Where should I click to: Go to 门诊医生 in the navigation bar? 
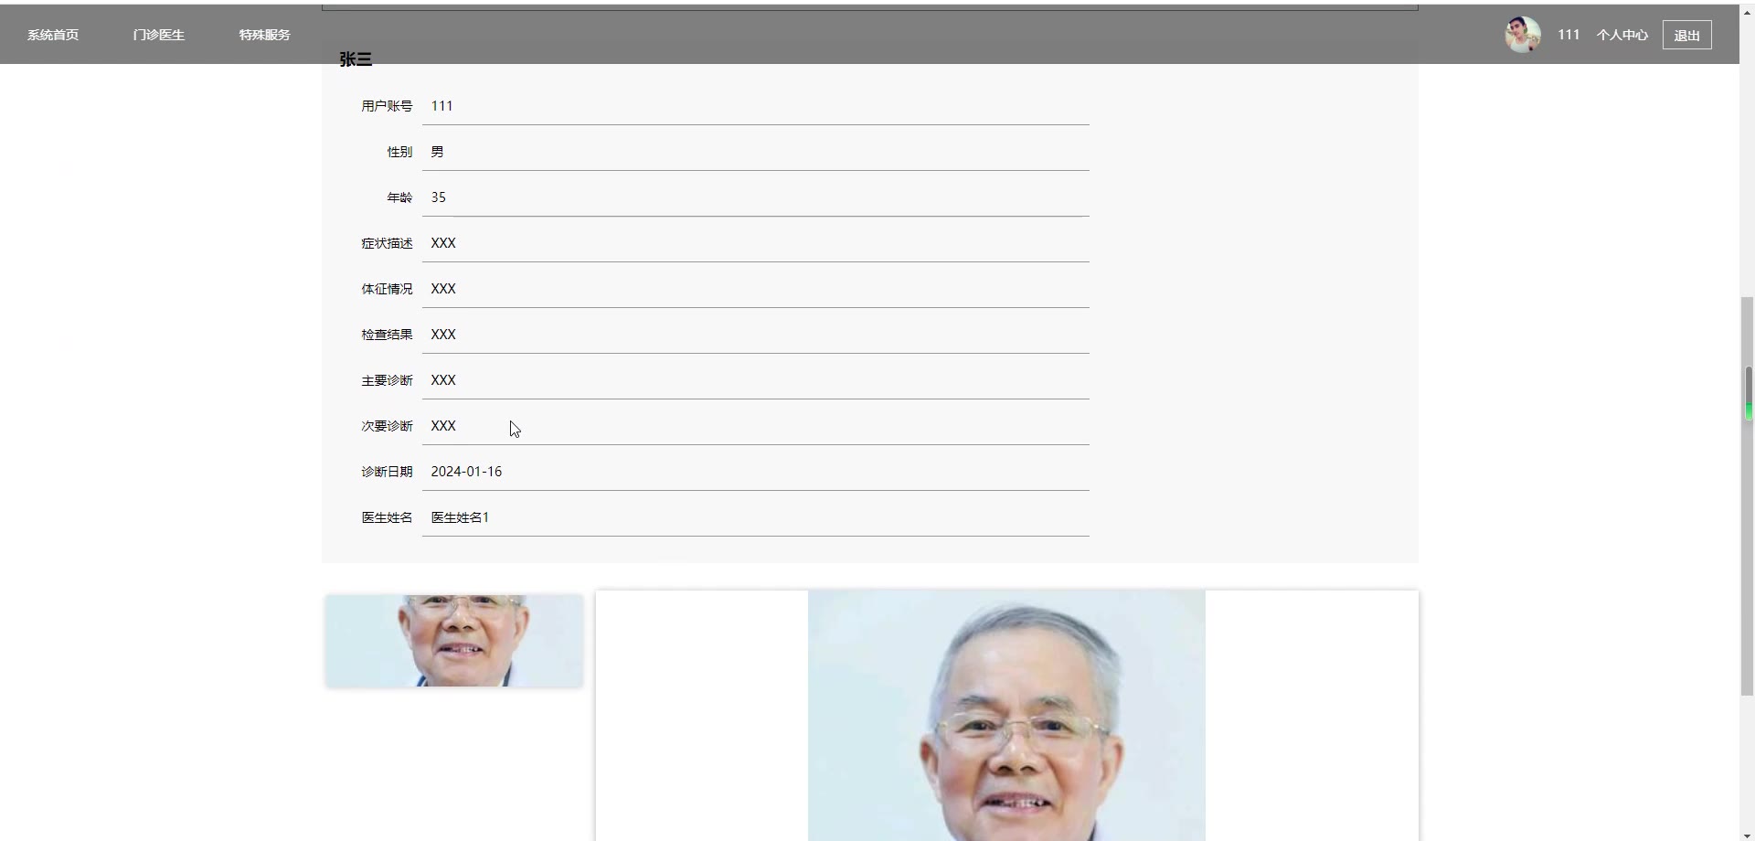coord(158,35)
